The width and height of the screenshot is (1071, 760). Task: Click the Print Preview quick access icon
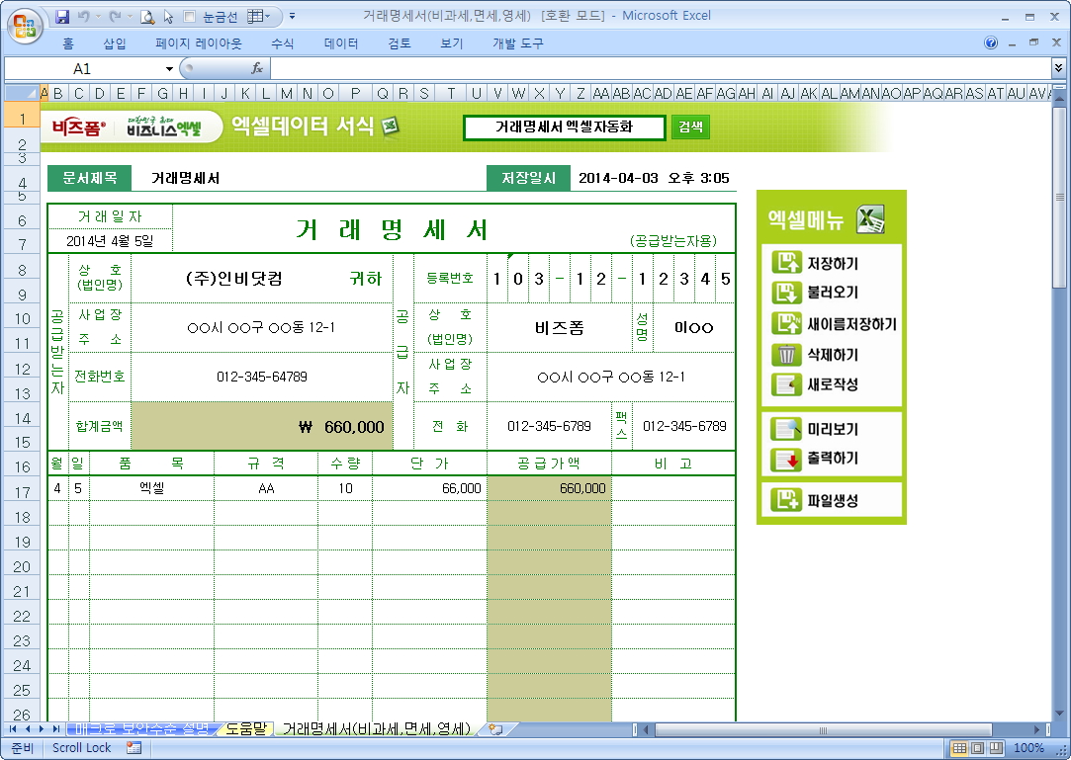(x=146, y=17)
